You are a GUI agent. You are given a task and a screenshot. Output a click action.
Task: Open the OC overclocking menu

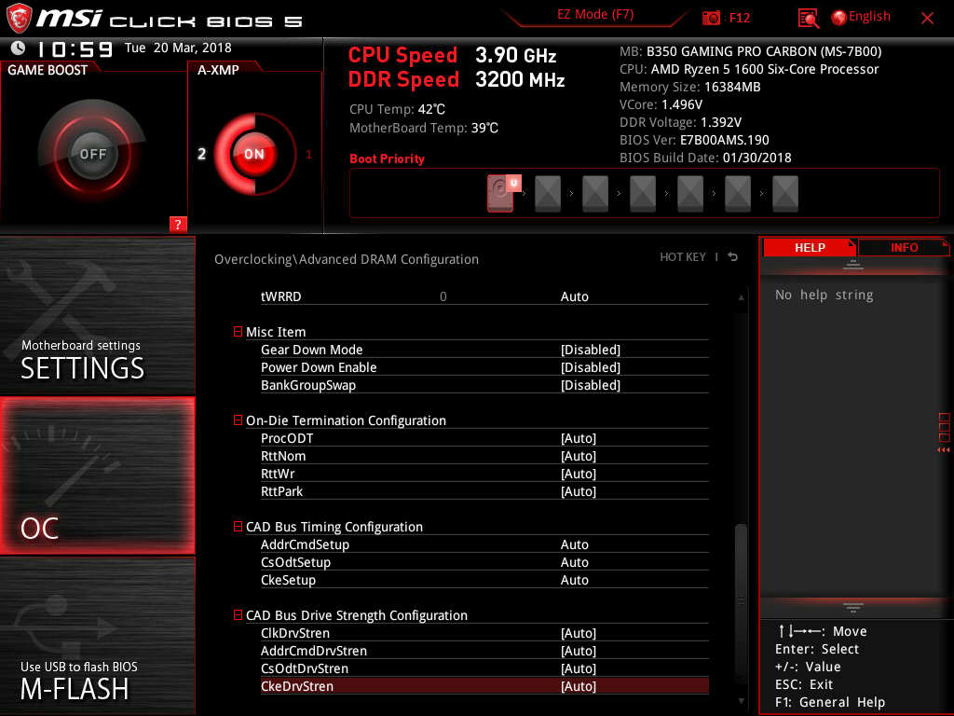coord(97,476)
